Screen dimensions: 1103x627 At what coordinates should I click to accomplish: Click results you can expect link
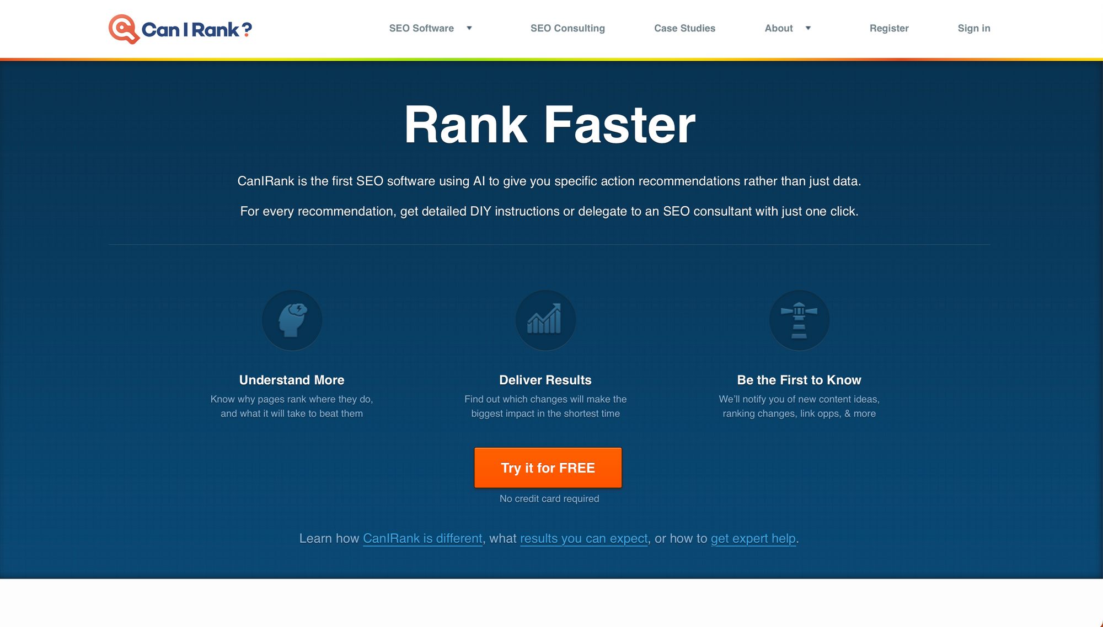point(584,538)
